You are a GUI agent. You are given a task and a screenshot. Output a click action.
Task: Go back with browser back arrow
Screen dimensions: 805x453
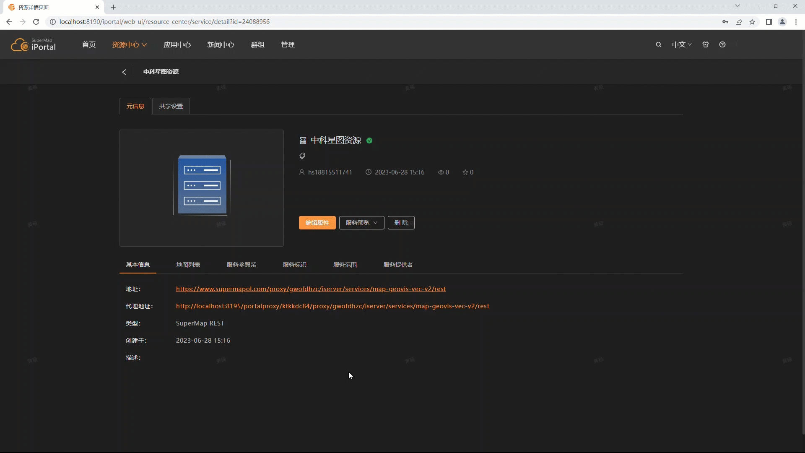pos(9,22)
